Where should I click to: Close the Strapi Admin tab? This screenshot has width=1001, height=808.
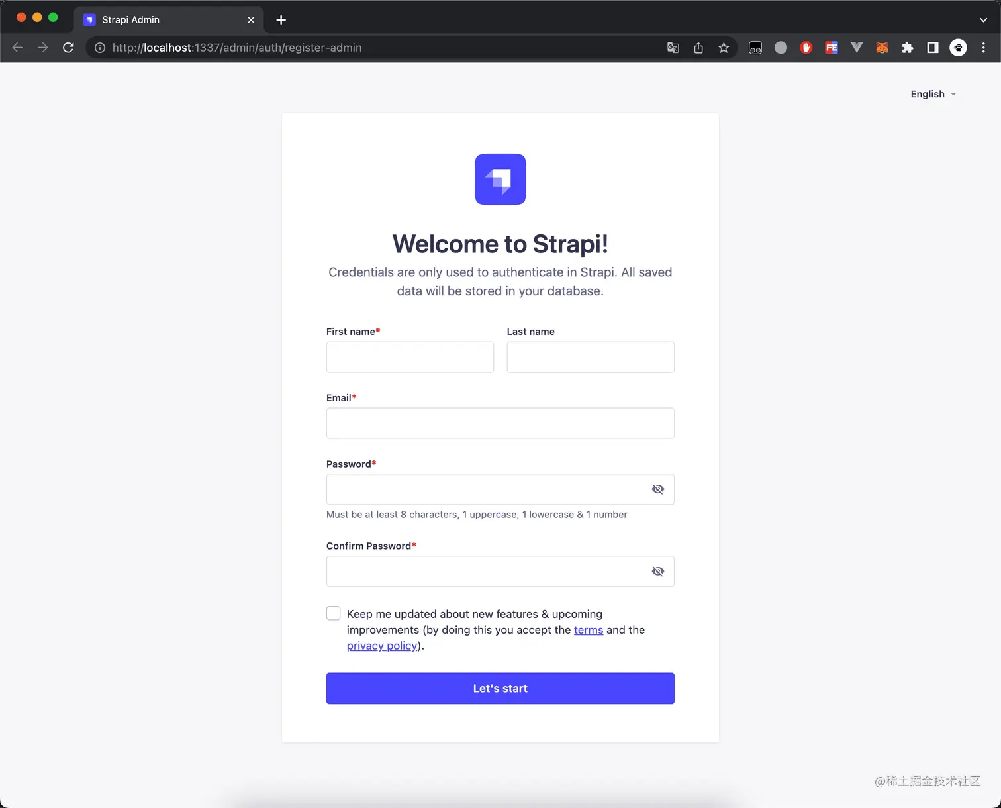pyautogui.click(x=251, y=20)
